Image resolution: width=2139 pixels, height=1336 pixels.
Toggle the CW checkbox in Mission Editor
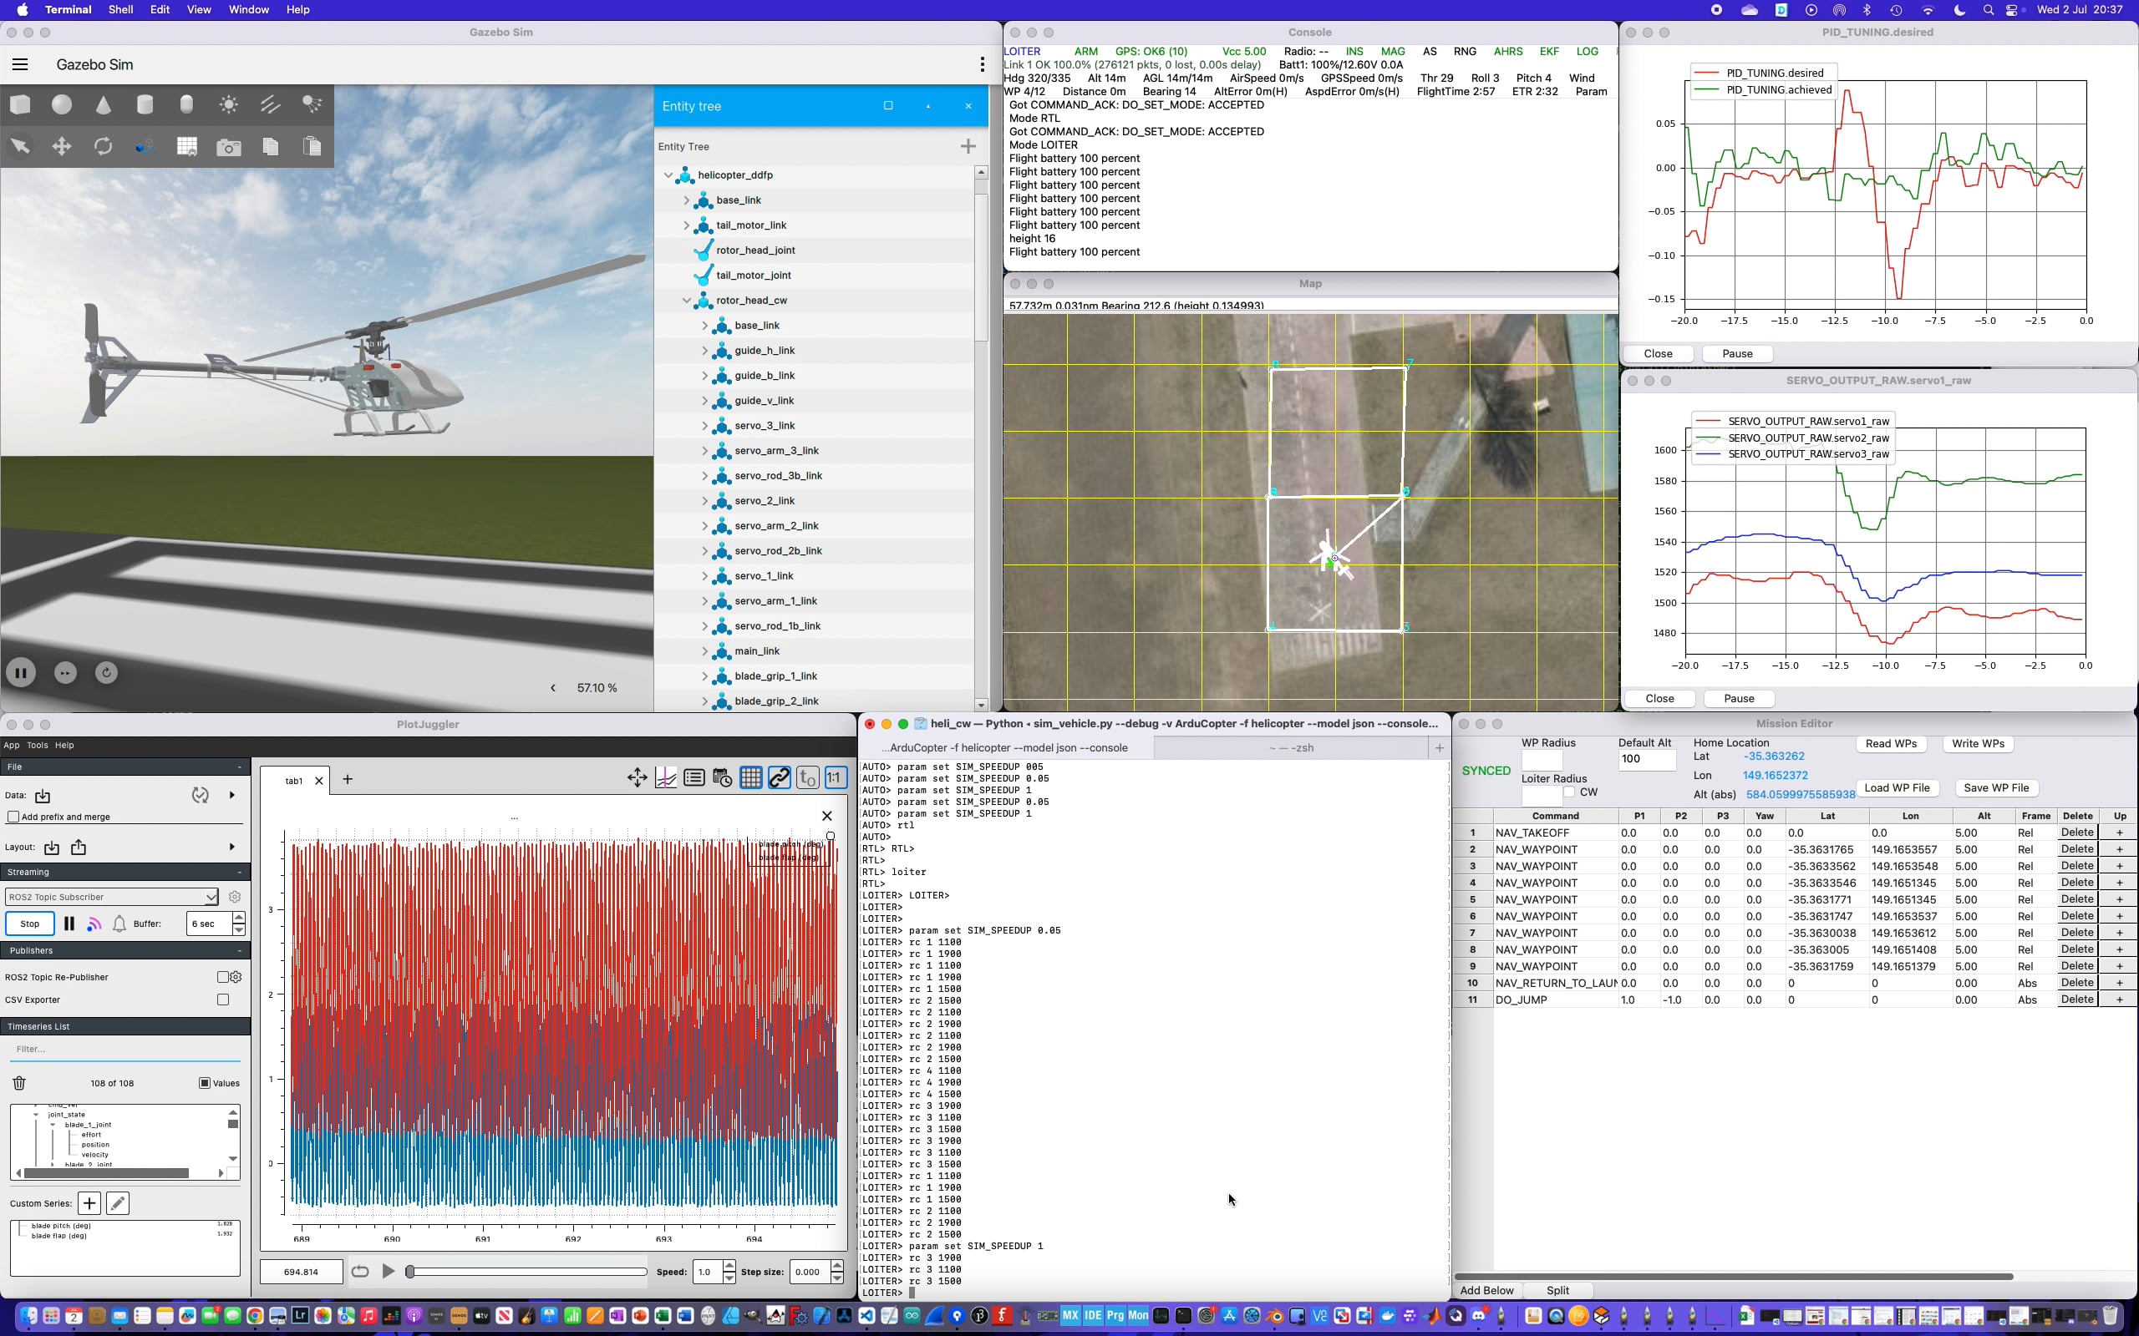pyautogui.click(x=1569, y=792)
